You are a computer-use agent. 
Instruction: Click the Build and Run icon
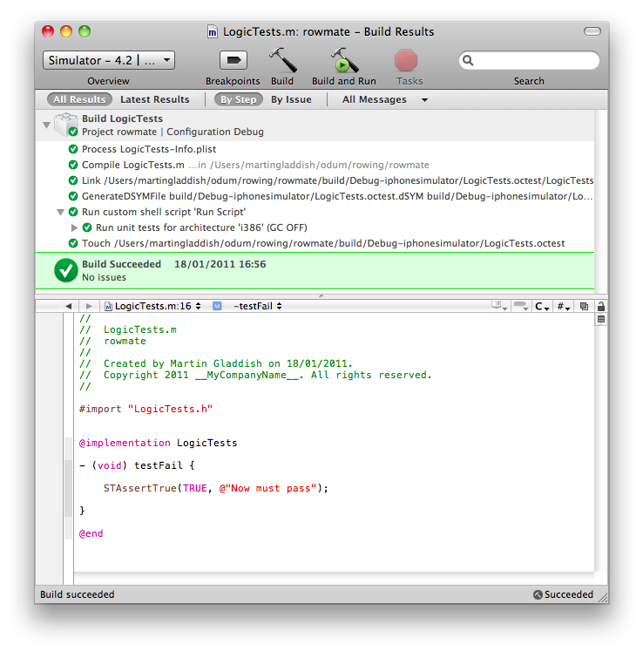click(344, 61)
